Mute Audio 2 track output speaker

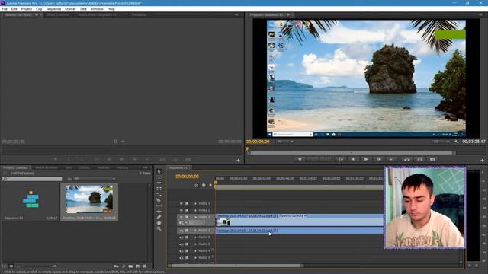click(x=181, y=237)
